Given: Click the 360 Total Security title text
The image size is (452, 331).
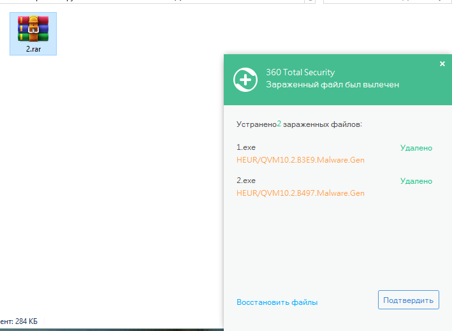Looking at the screenshot, I should tap(300, 72).
